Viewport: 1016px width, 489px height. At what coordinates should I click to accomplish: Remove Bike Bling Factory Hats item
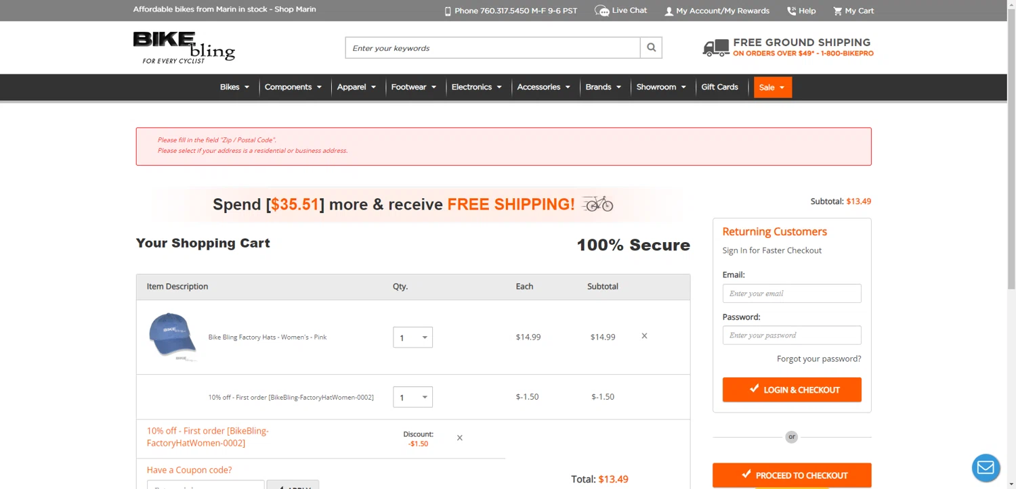pyautogui.click(x=644, y=336)
